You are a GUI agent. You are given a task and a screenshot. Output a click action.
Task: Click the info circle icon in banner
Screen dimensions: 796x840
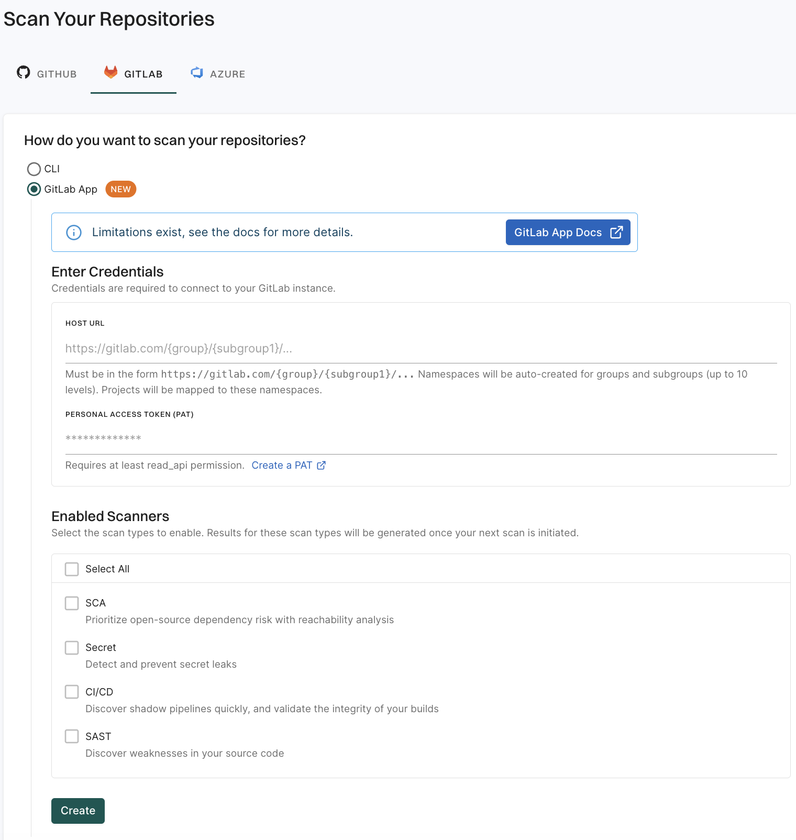74,233
